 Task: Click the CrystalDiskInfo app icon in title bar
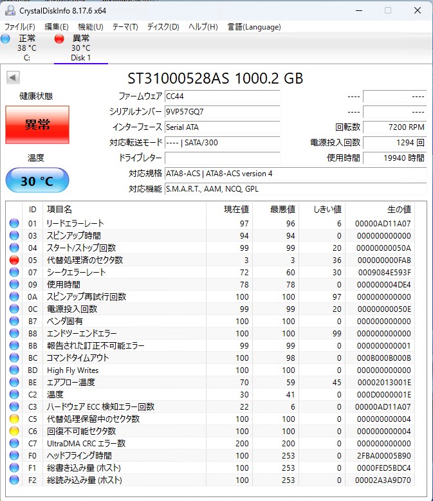(10, 10)
